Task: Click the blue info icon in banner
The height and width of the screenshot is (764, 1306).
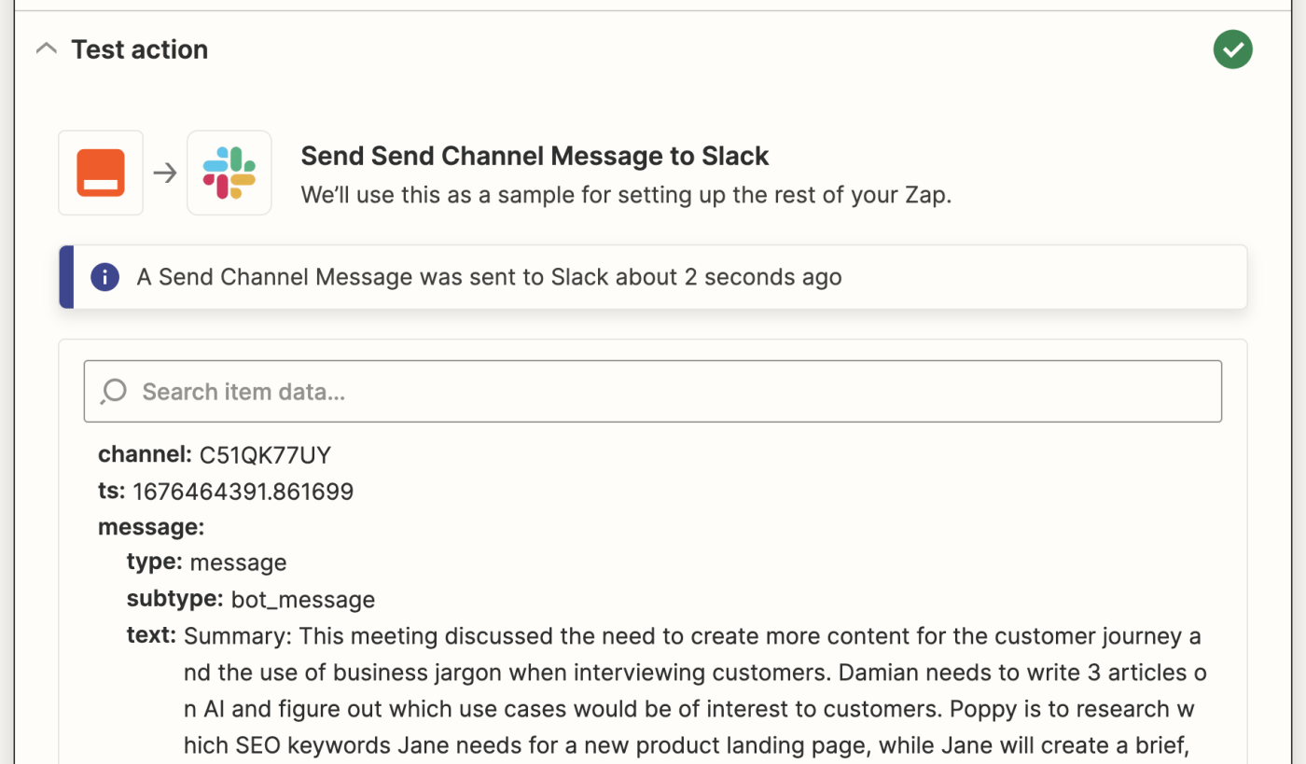Action: [104, 277]
